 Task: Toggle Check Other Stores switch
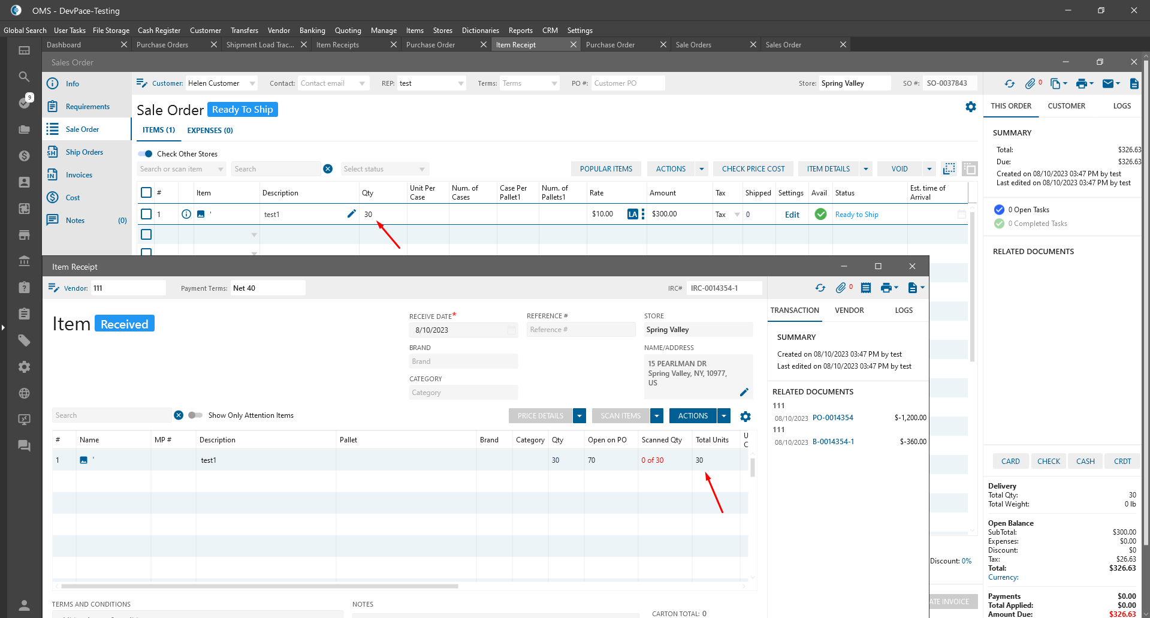(146, 154)
